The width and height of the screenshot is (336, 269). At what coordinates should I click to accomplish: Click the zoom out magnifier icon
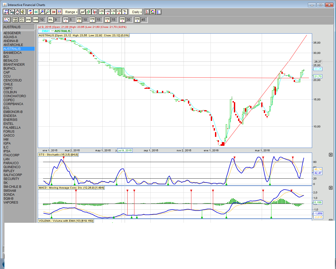click(48, 12)
